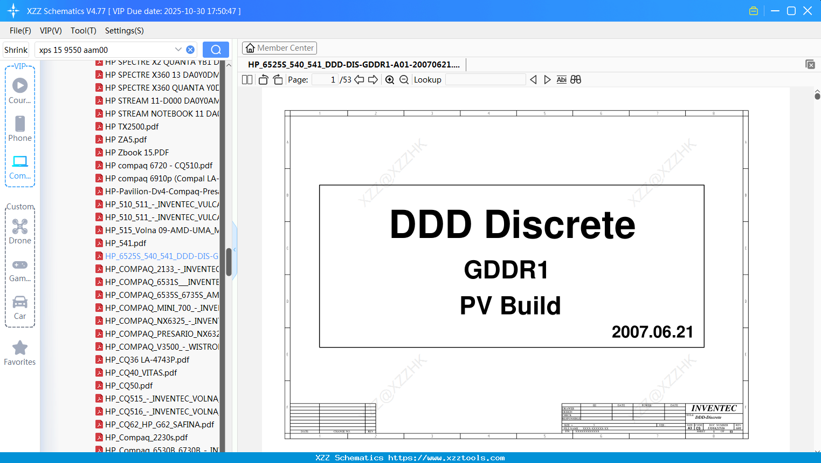Find previous lookup match triangle

[x=533, y=80]
